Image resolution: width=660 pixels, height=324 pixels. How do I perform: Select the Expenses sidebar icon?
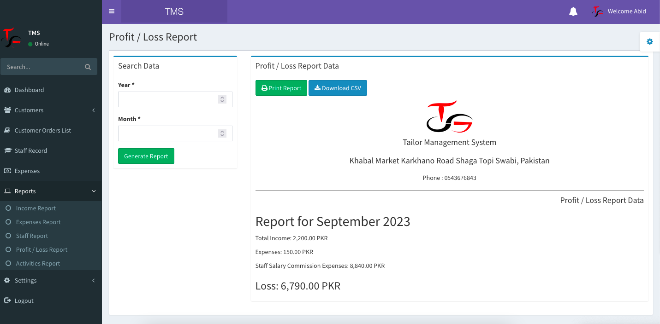(x=8, y=171)
